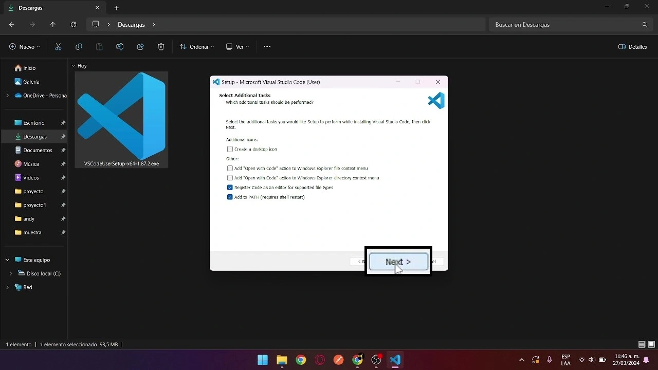Go up one folder level in Explorer
Viewport: 658px width, 370px height.
[53, 24]
